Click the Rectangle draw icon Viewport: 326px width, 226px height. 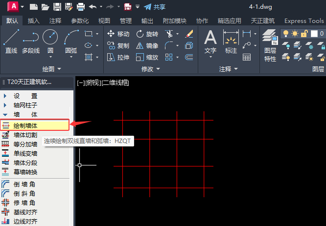pyautogui.click(x=89, y=34)
